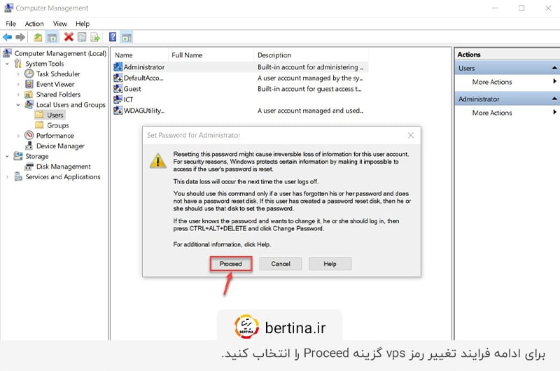The height and width of the screenshot is (371, 560).
Task: Click the WDAGUtility user account icon
Action: tap(118, 111)
